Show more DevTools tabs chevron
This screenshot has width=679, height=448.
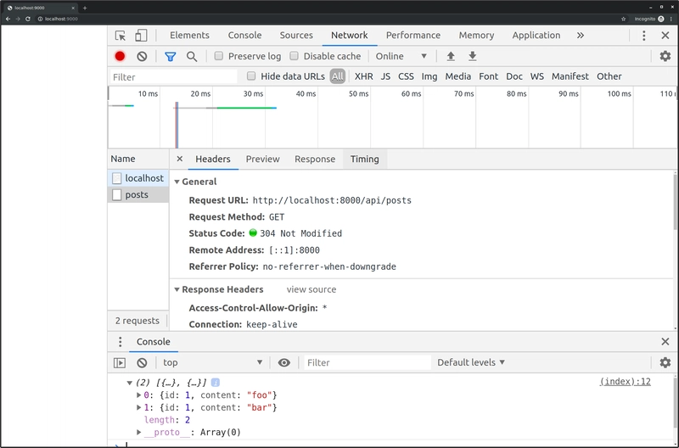click(581, 36)
